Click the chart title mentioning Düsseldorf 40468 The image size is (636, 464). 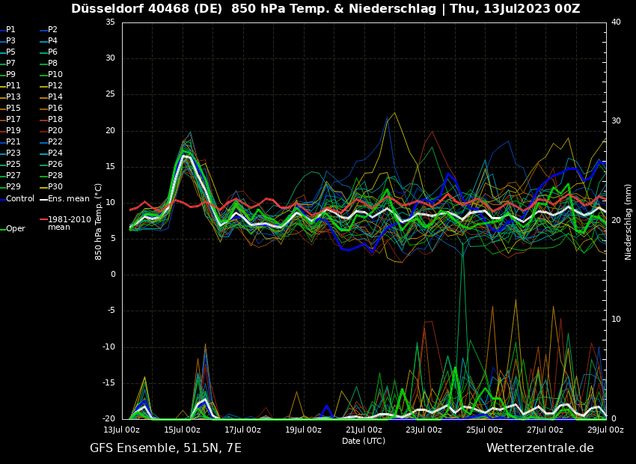click(x=325, y=9)
